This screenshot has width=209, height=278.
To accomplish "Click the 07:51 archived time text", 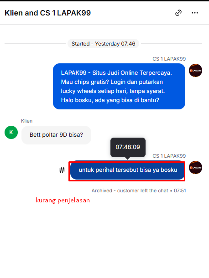I will coord(180,191).
